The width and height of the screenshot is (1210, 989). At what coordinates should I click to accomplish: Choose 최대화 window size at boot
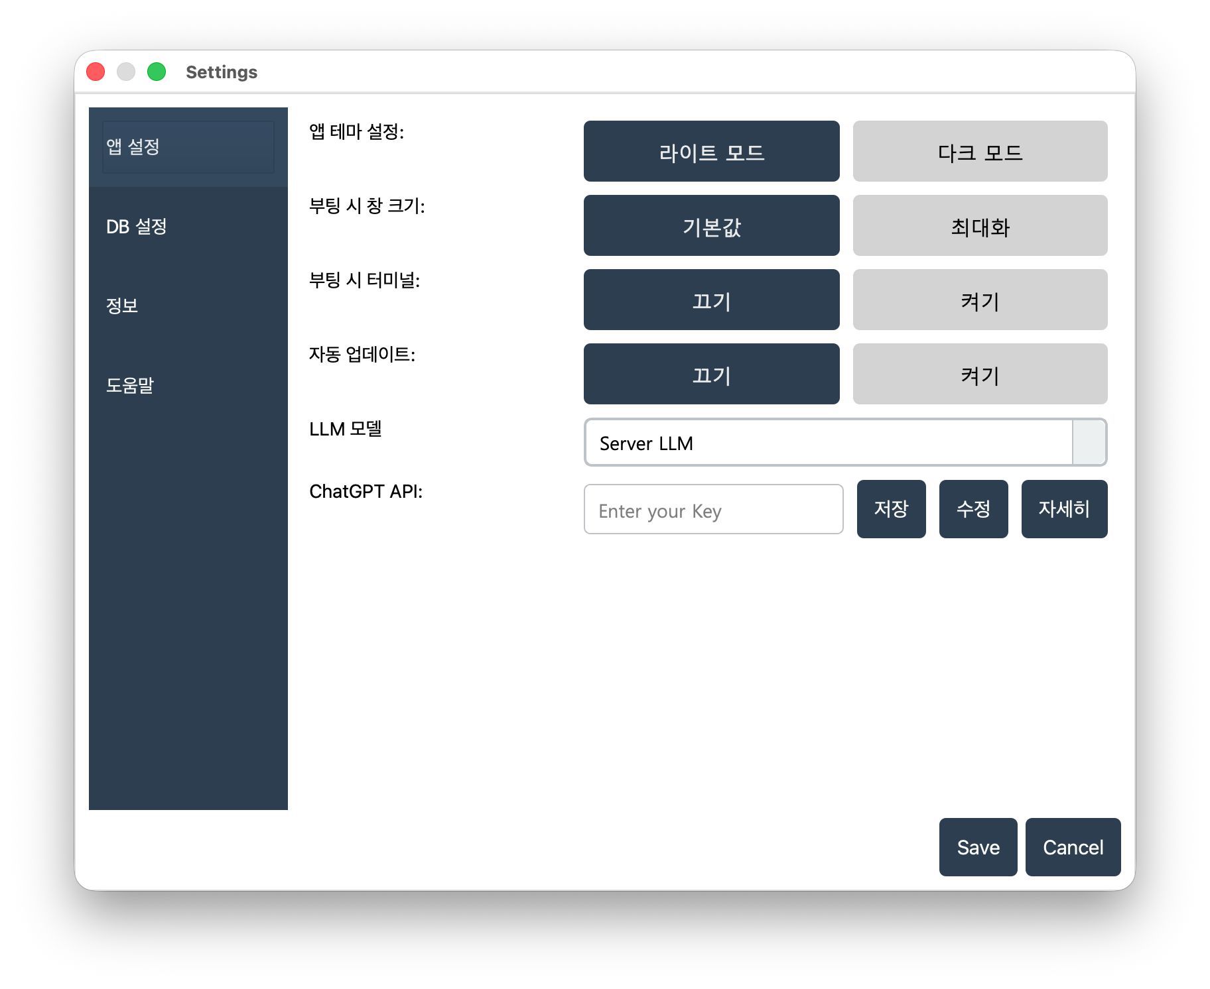[980, 225]
